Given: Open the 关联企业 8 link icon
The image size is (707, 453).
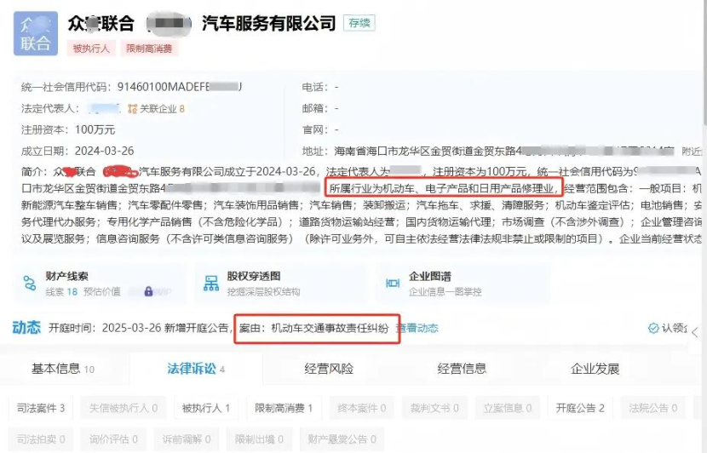Looking at the screenshot, I should pos(133,109).
